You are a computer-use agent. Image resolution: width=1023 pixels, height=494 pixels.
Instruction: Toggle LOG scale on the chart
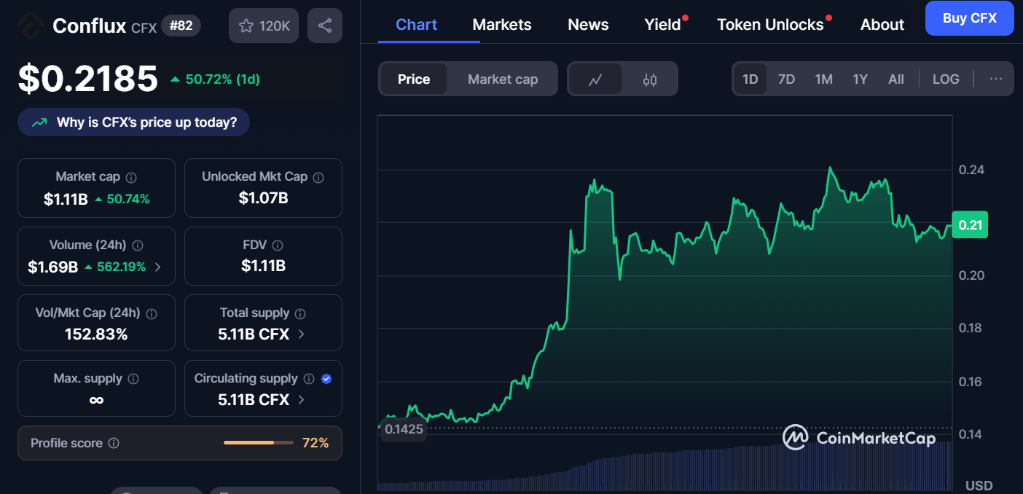[x=946, y=79]
